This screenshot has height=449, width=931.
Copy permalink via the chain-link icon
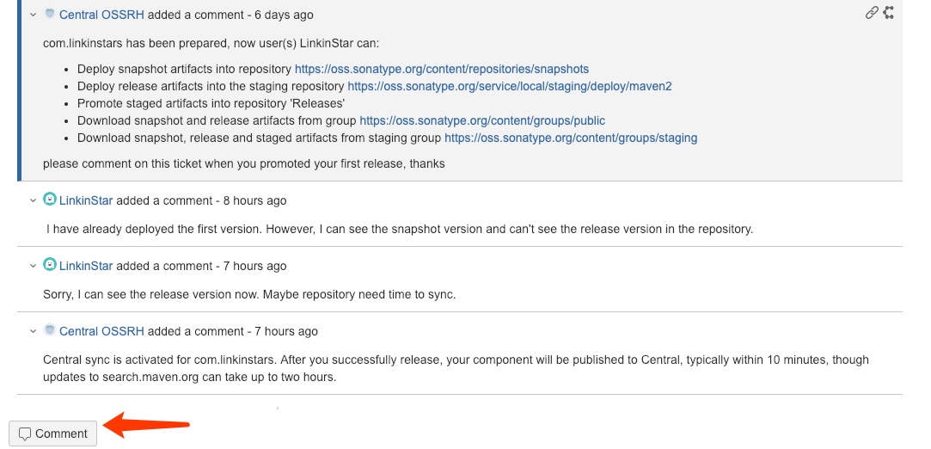click(872, 13)
